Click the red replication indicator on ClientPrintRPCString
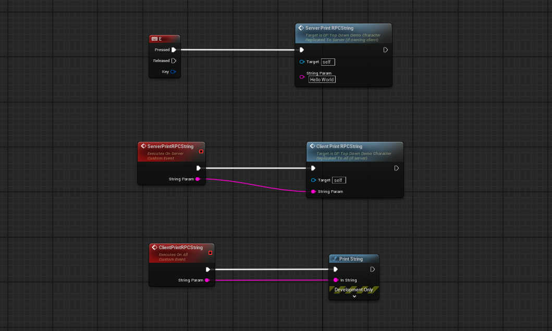This screenshot has width=552, height=331. click(210, 253)
